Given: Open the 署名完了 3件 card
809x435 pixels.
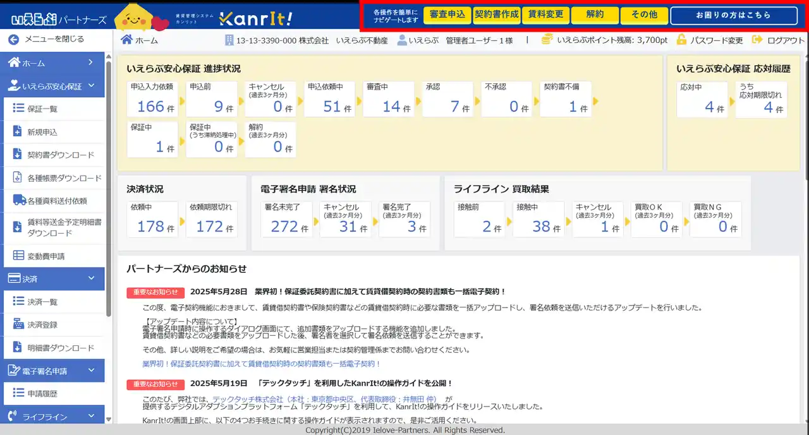Looking at the screenshot, I should 404,219.
